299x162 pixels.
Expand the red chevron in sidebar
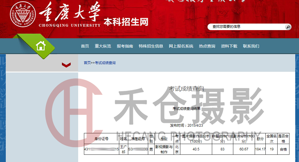(x=66, y=65)
